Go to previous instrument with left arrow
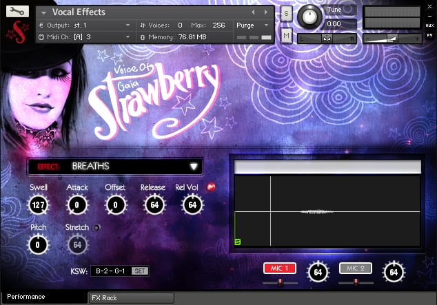The image size is (437, 305). (x=253, y=12)
